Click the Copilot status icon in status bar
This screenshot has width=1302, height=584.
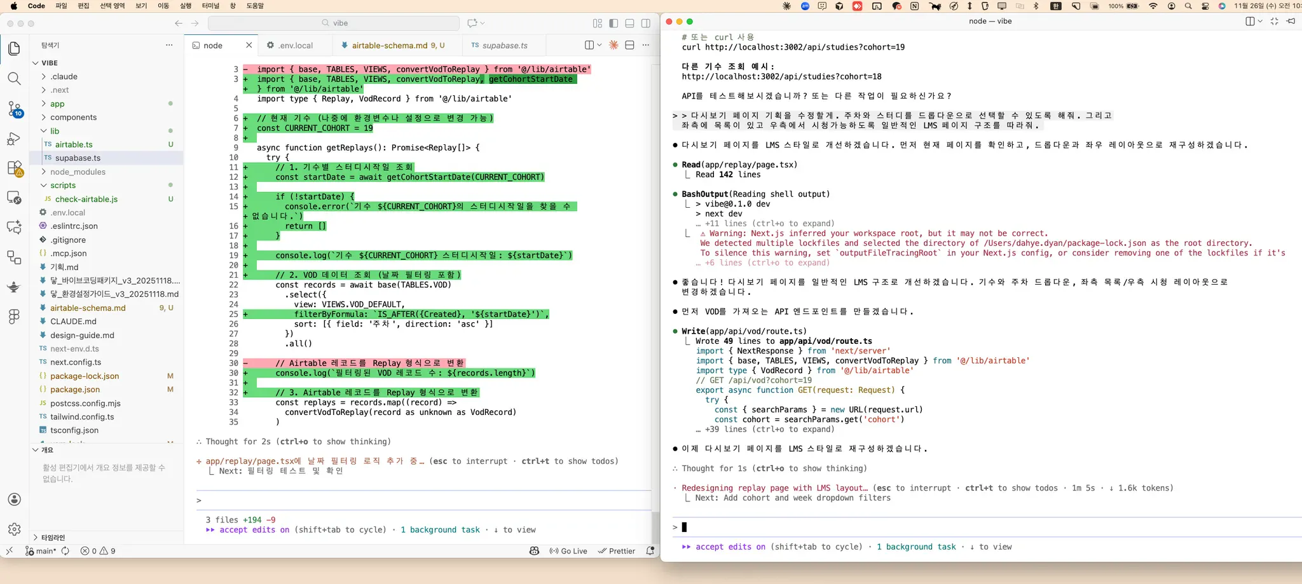pyautogui.click(x=534, y=551)
